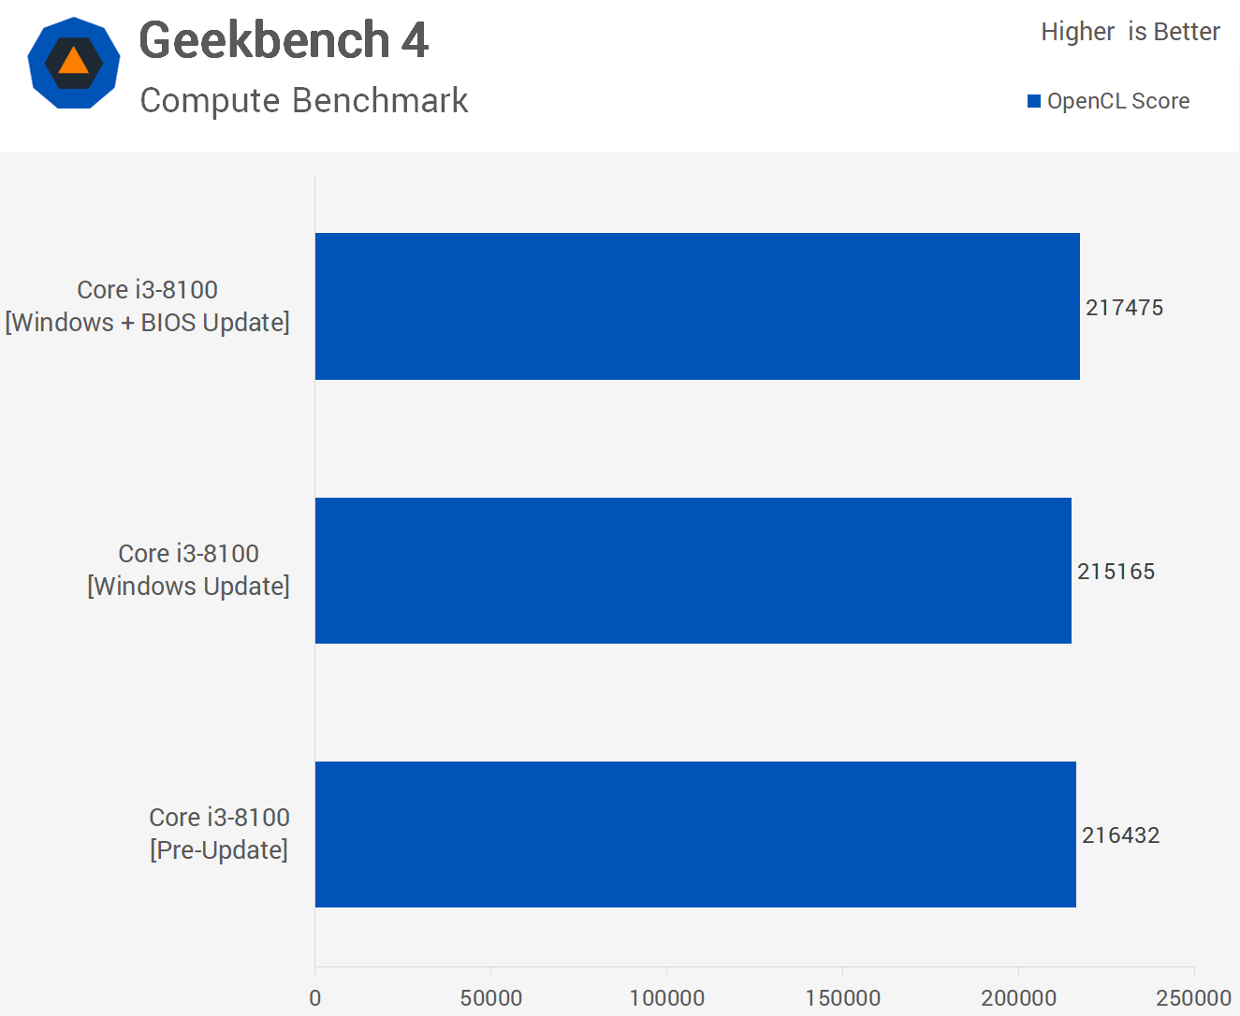Click the Core i3-8100 Windows + BIOS Update label

pyautogui.click(x=148, y=306)
